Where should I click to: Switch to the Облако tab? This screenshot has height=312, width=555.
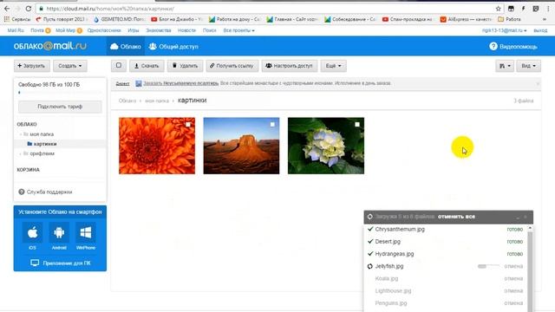(x=125, y=46)
